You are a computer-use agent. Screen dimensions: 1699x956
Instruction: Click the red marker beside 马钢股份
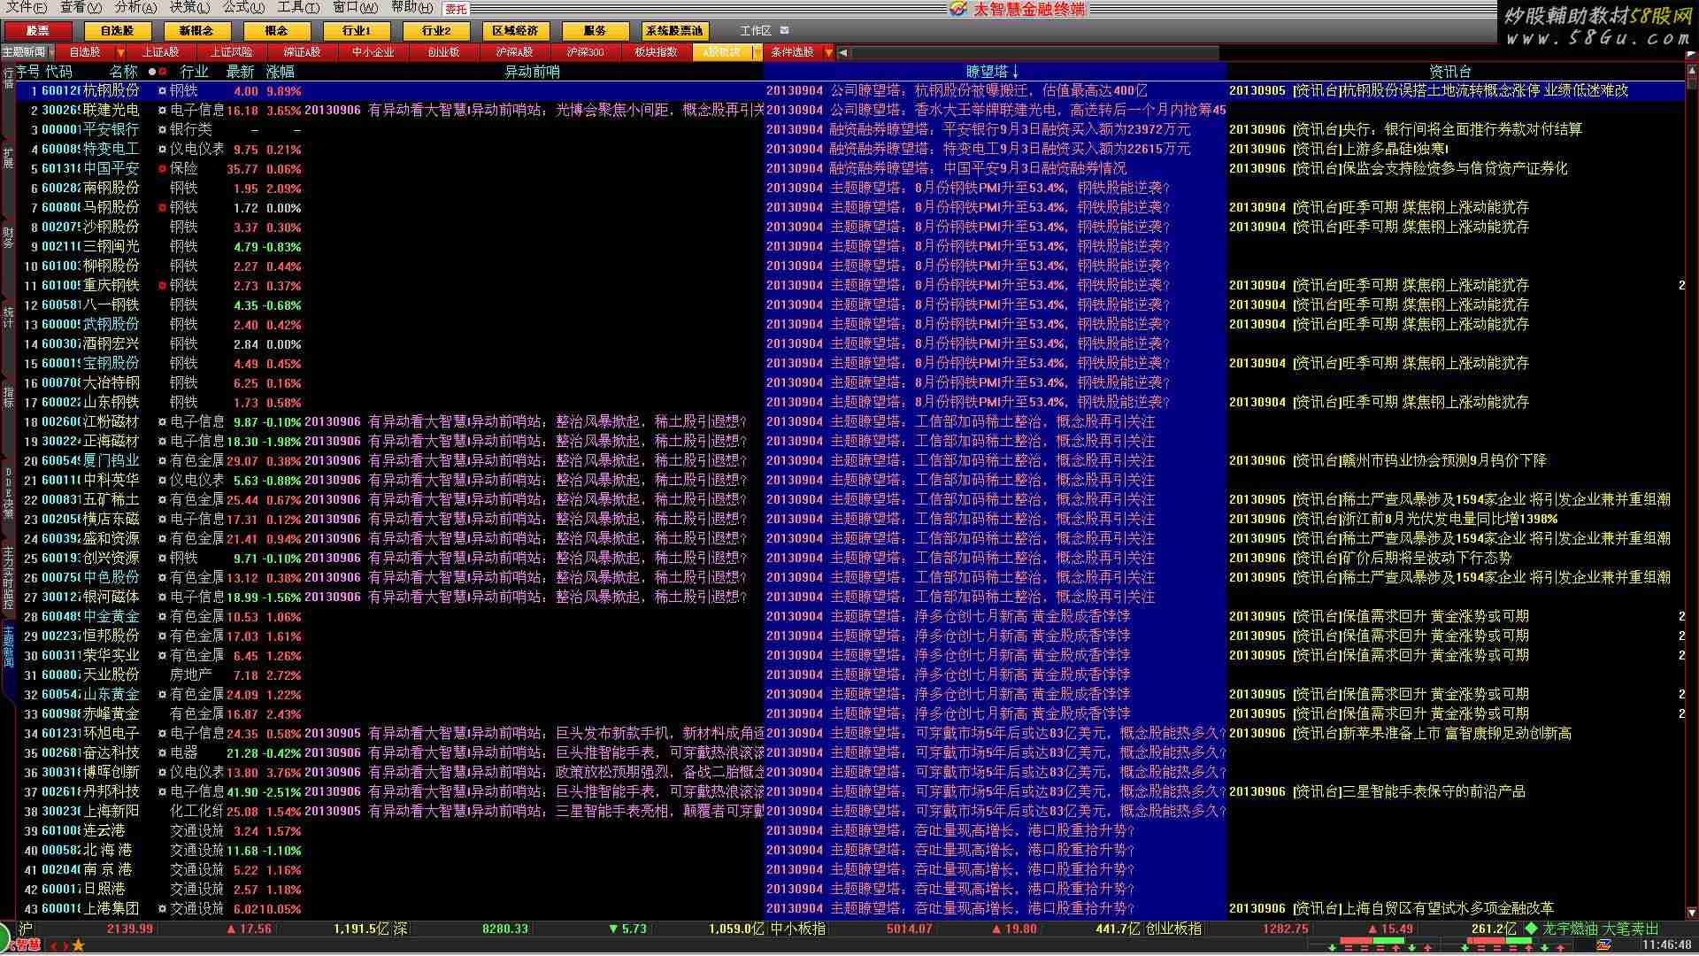click(162, 207)
